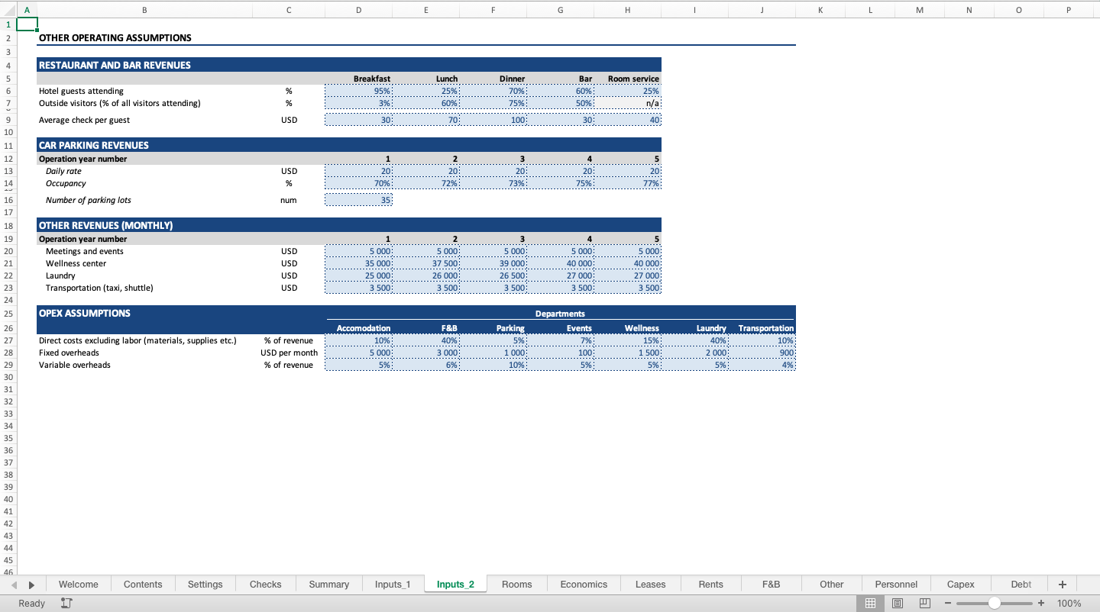1100x612 pixels.
Task: Switch to the Capex sheet
Action: (x=960, y=584)
